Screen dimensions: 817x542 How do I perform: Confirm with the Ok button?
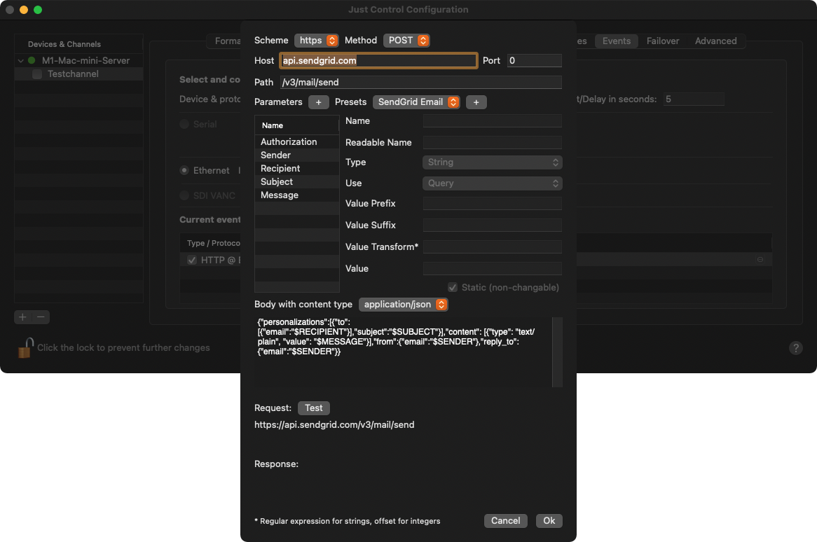click(549, 521)
